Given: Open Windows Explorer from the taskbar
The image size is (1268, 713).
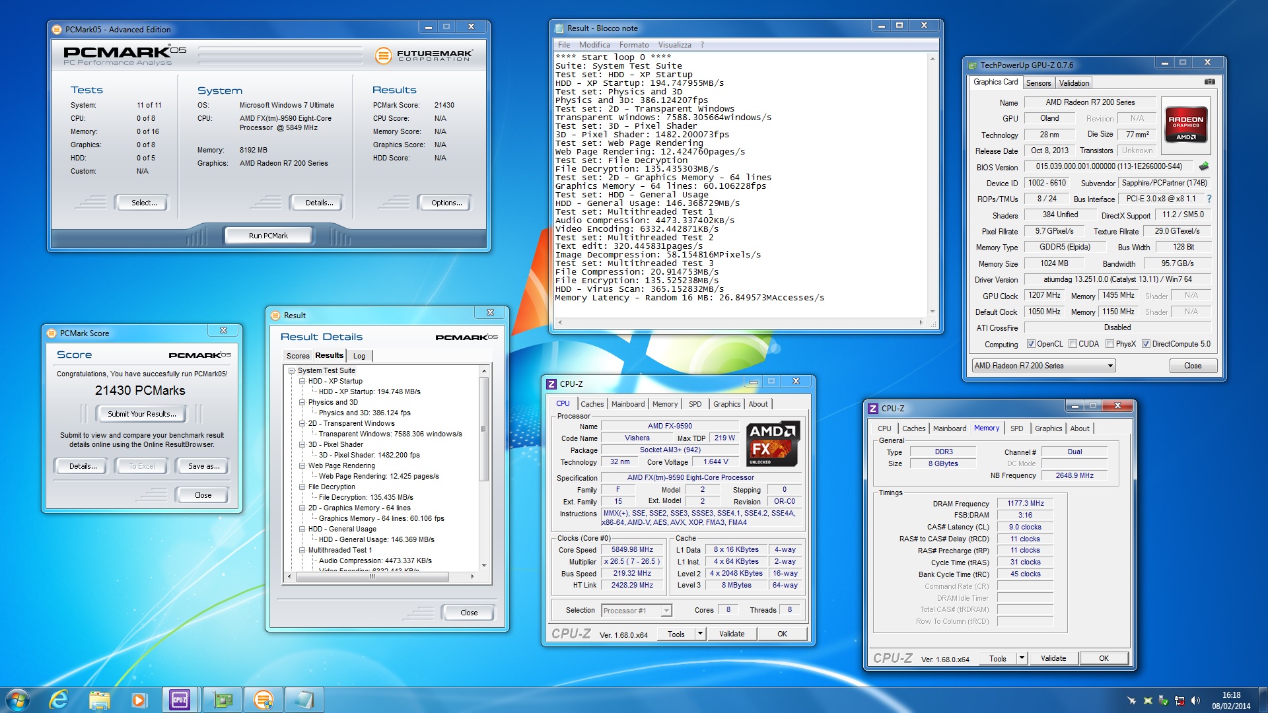Looking at the screenshot, I should pos(99,699).
